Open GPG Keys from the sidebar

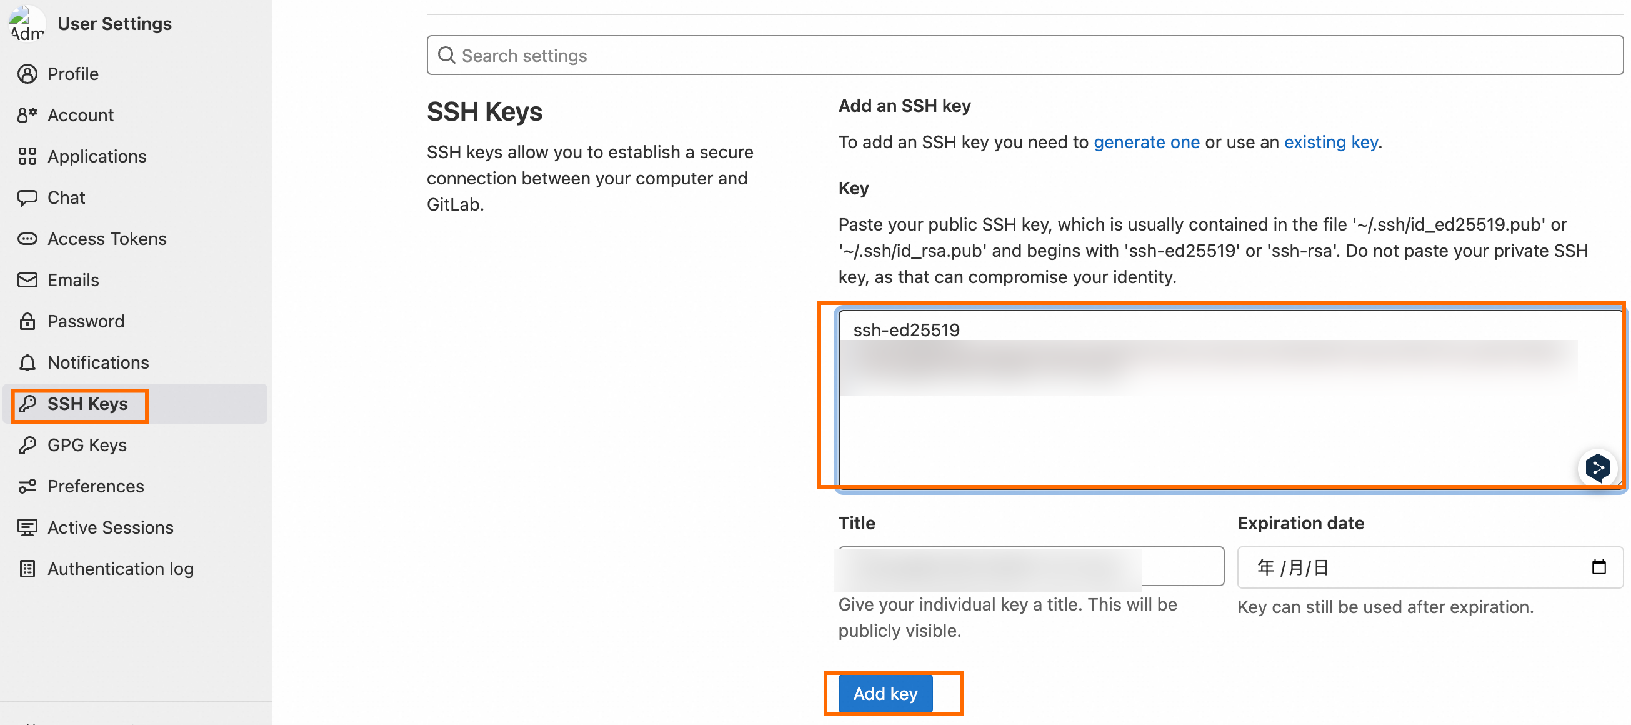coord(87,445)
